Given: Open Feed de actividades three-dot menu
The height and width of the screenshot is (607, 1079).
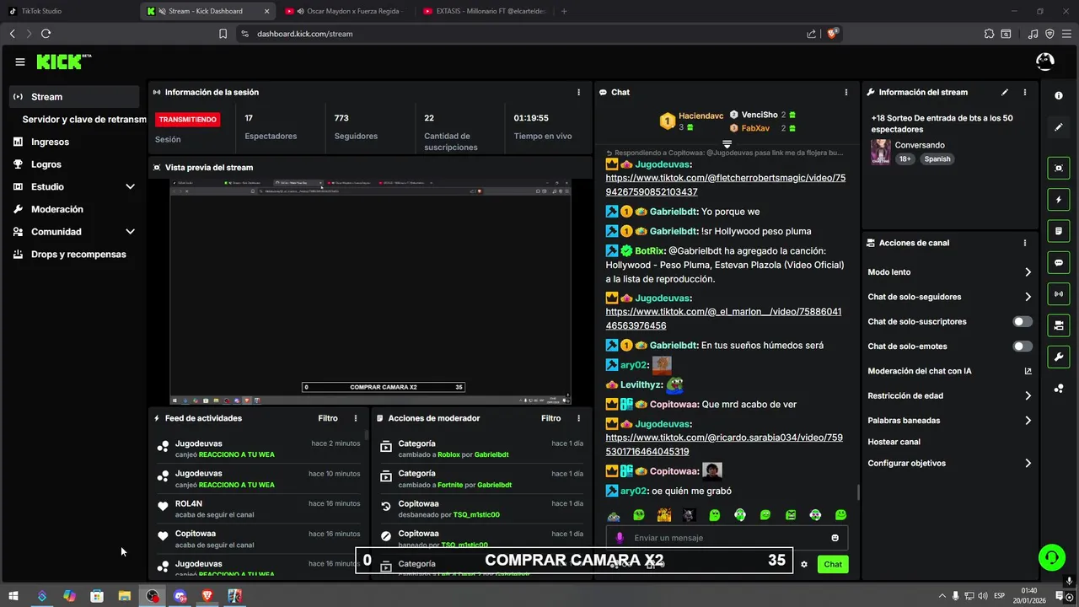Looking at the screenshot, I should tap(356, 418).
